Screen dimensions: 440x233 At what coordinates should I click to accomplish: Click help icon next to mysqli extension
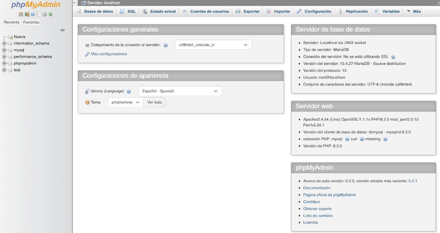pyautogui.click(x=347, y=139)
